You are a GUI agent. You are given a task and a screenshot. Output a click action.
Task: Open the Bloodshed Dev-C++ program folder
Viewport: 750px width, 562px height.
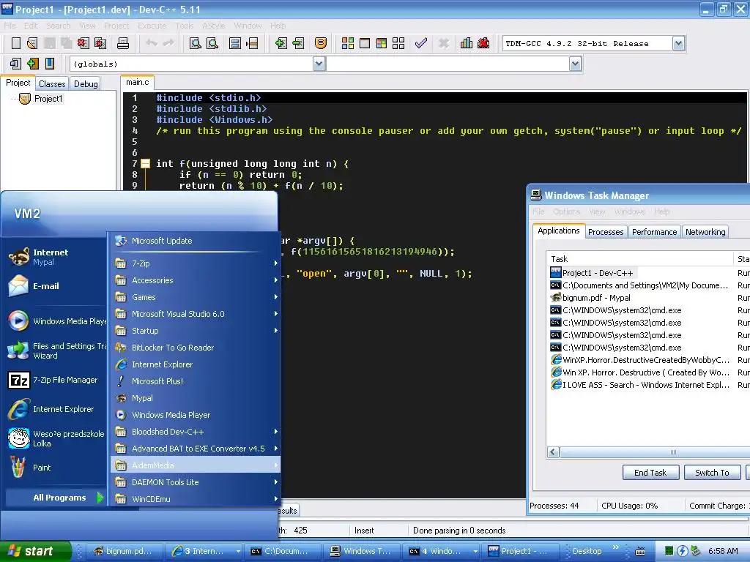tap(195, 432)
